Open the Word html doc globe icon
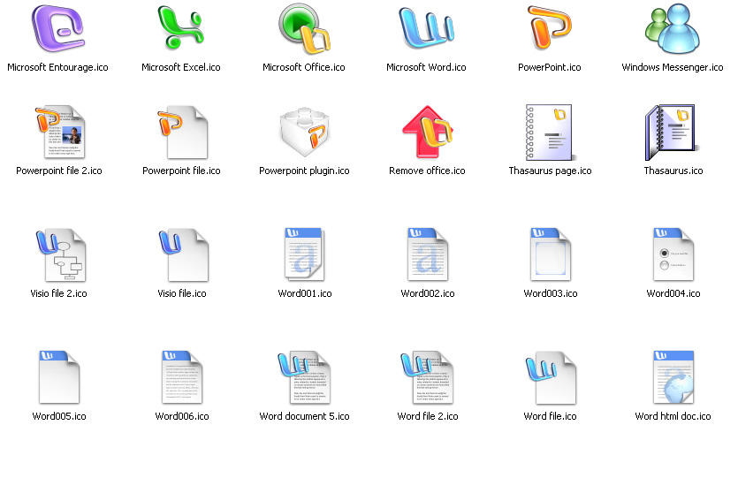Viewport: 738px width, 478px height. [x=673, y=377]
